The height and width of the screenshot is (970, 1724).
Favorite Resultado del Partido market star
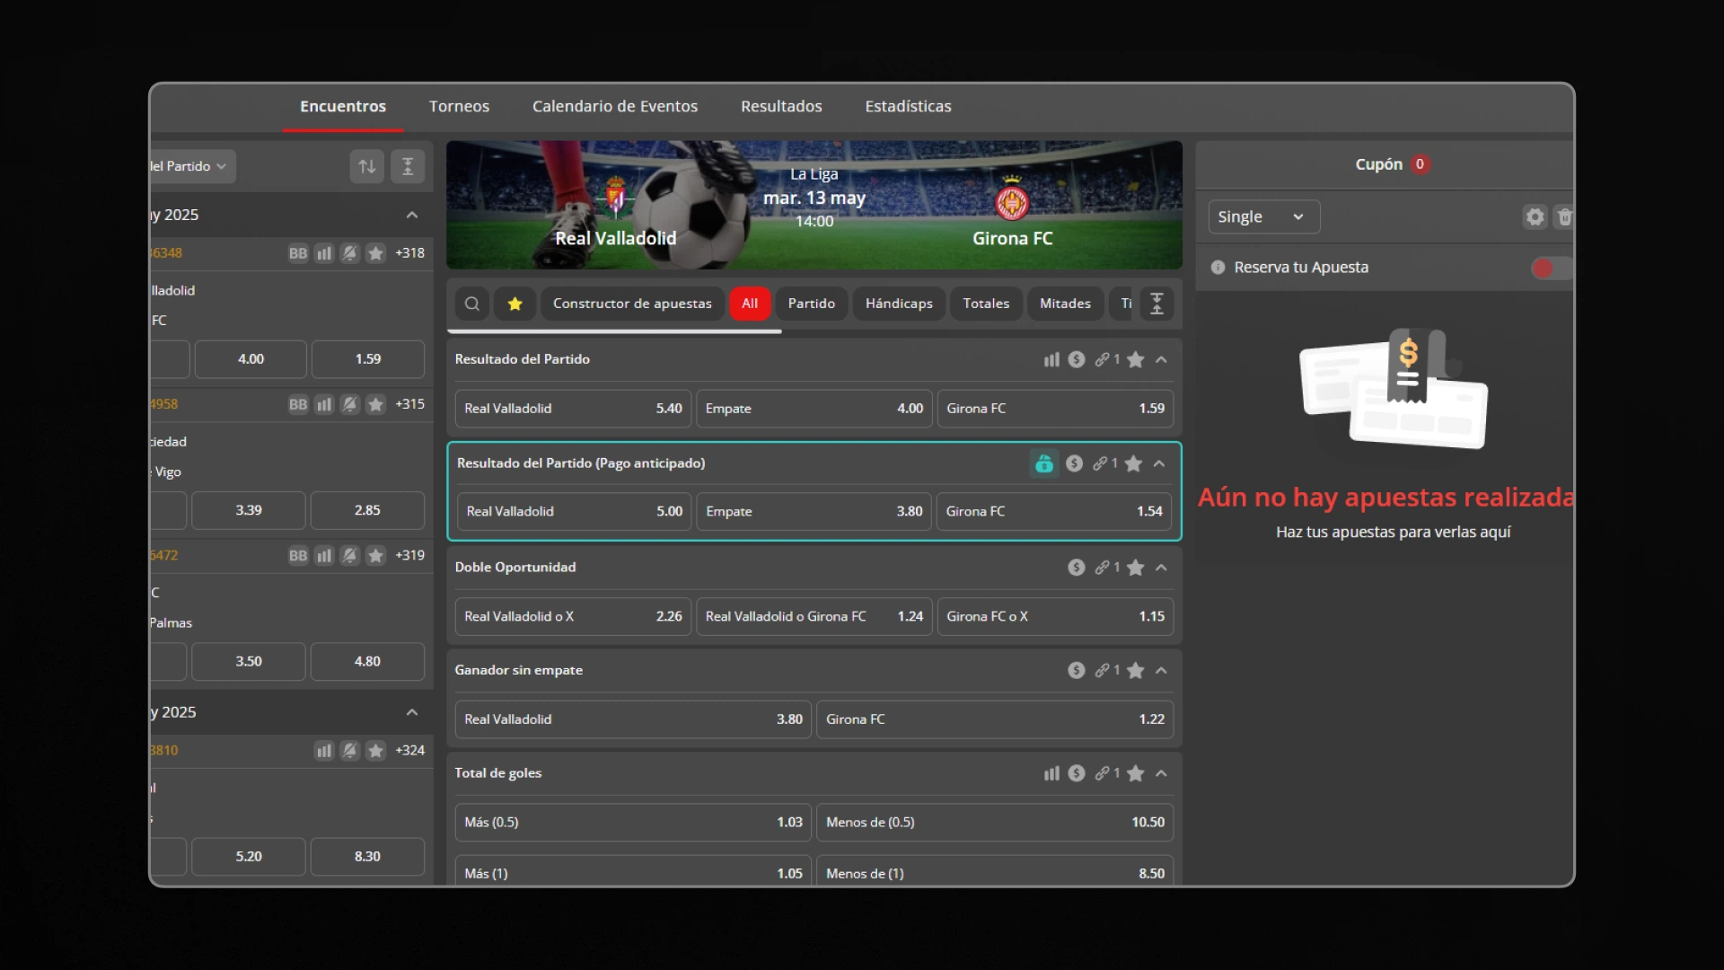point(1136,359)
